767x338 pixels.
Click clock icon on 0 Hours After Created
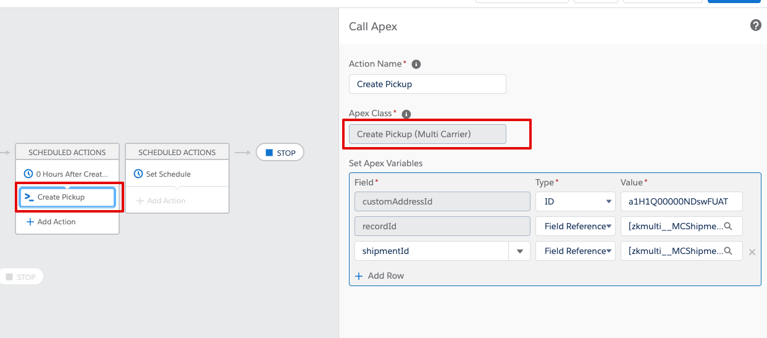pyautogui.click(x=28, y=174)
